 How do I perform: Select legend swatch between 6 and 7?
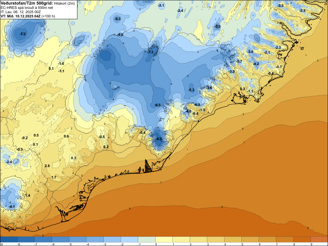268,239
